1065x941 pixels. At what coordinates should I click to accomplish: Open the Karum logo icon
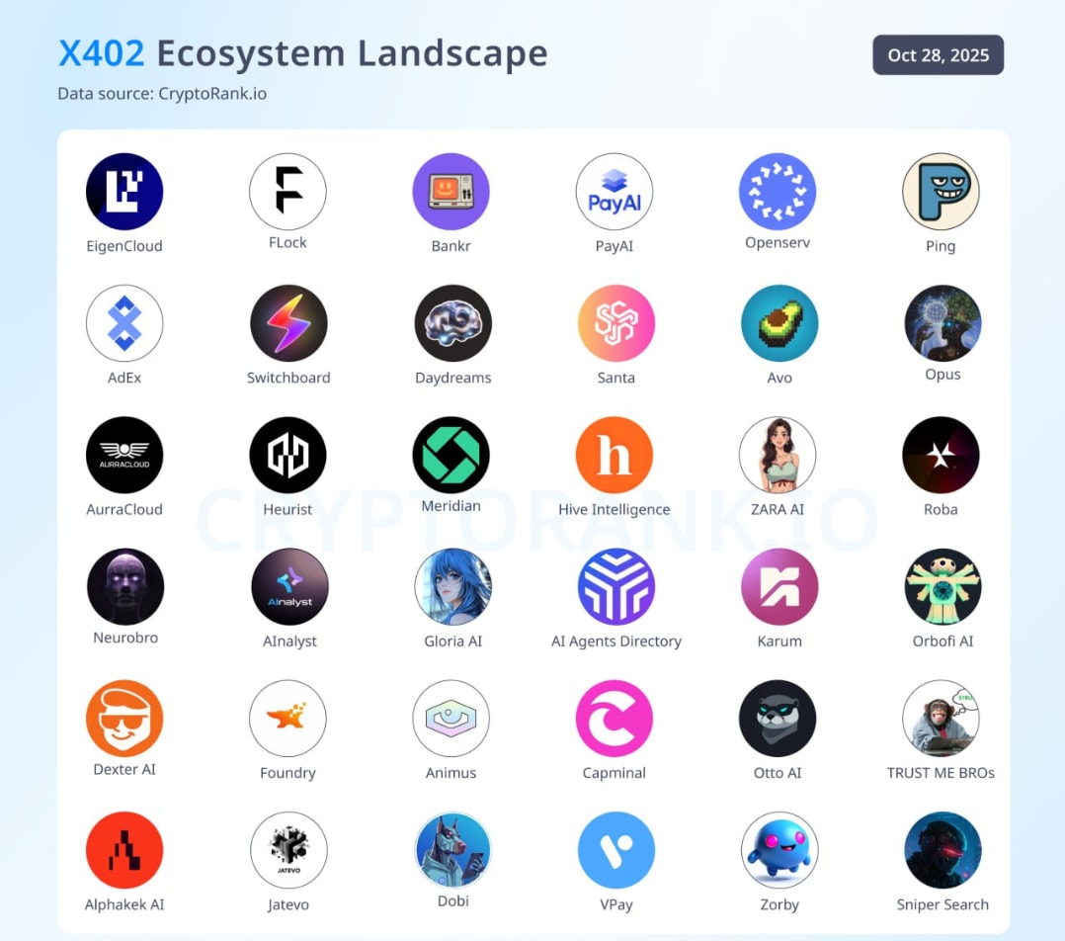point(779,587)
